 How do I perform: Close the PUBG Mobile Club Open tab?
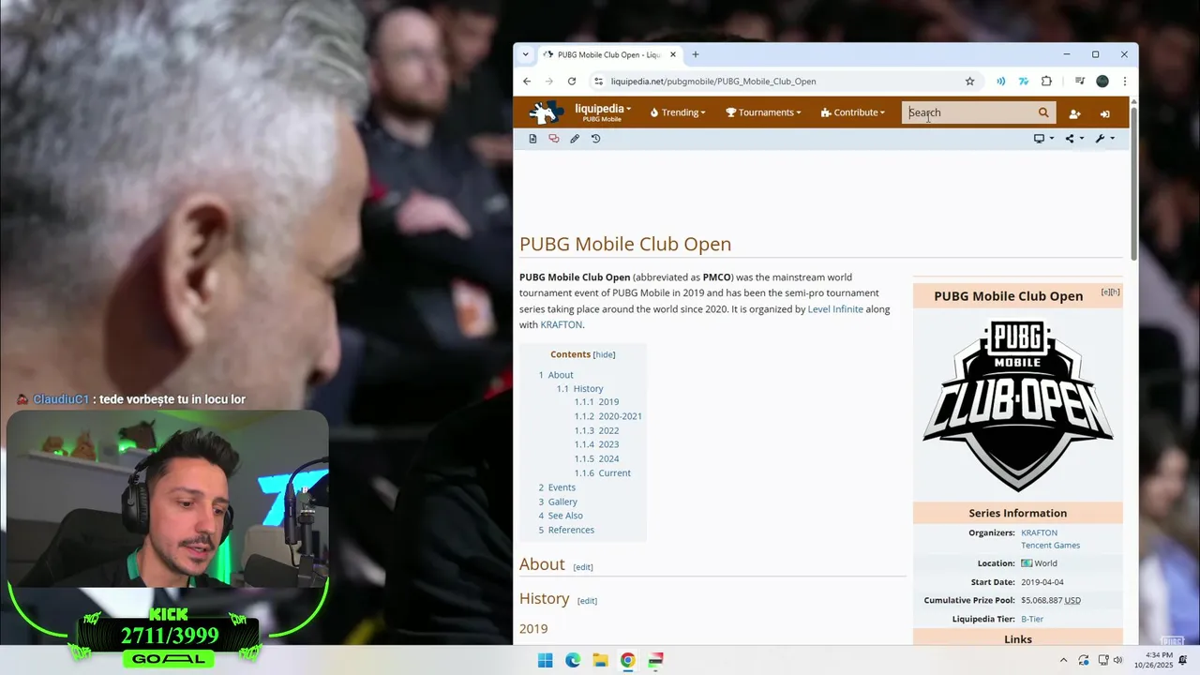[x=673, y=54]
